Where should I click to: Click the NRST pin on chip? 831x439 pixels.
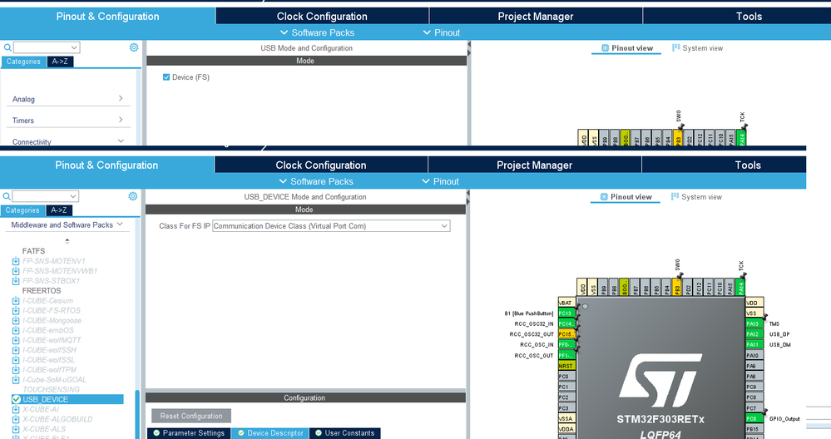[566, 366]
